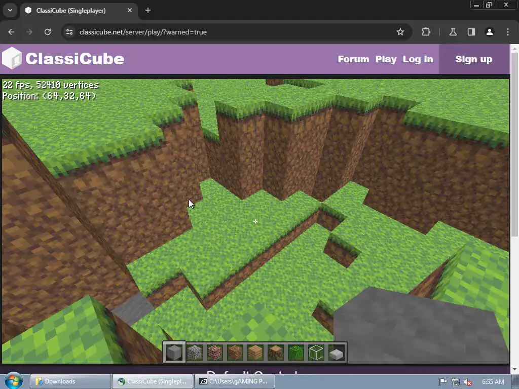Go forward in browser history

(x=29, y=32)
